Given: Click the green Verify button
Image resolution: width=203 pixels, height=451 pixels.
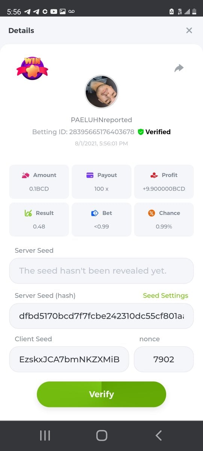Looking at the screenshot, I should pos(101,394).
